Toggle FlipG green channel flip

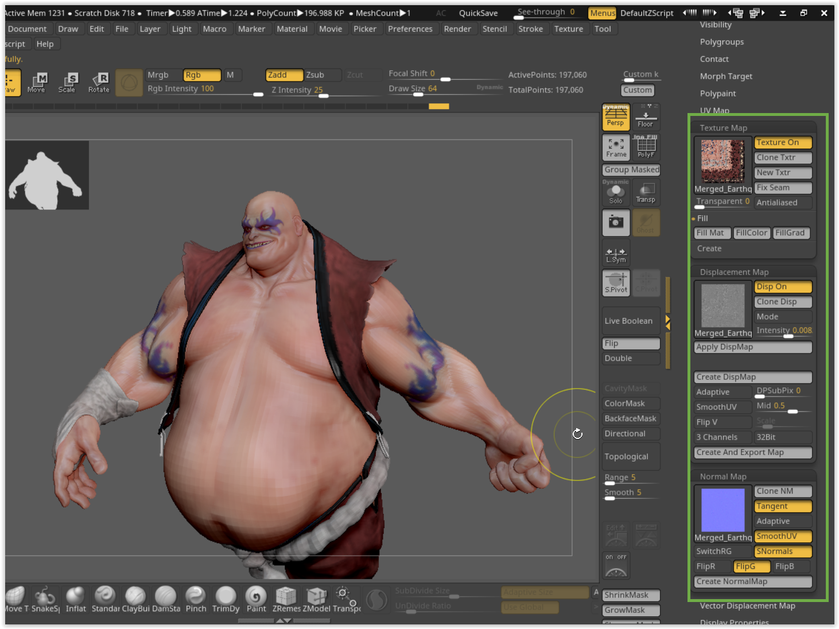pos(752,566)
